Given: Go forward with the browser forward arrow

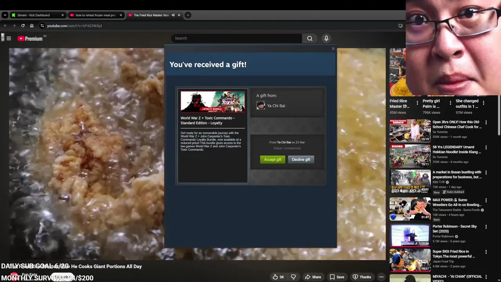Looking at the screenshot, I should [x=14, y=26].
